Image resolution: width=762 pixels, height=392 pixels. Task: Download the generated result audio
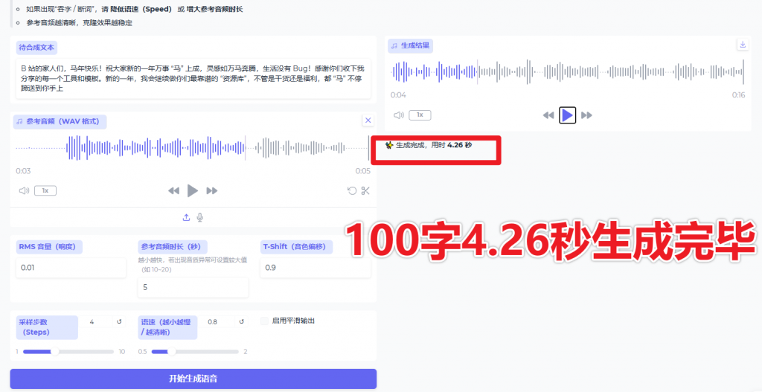742,45
